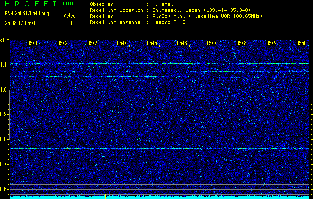This screenshot has width=313, height=199.
Task: Click the 0545 time marker
Action: tap(152, 43)
